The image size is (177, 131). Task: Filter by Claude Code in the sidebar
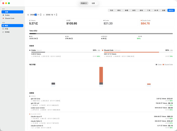[x=12, y=18]
